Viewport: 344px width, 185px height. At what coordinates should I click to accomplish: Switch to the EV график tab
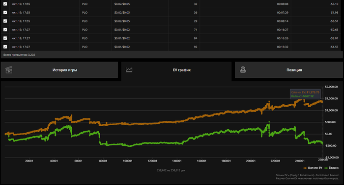tap(176, 71)
